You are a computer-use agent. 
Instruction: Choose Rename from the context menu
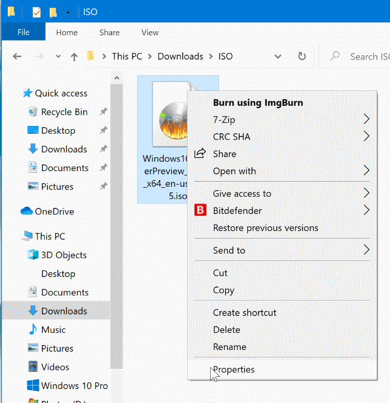click(282, 347)
